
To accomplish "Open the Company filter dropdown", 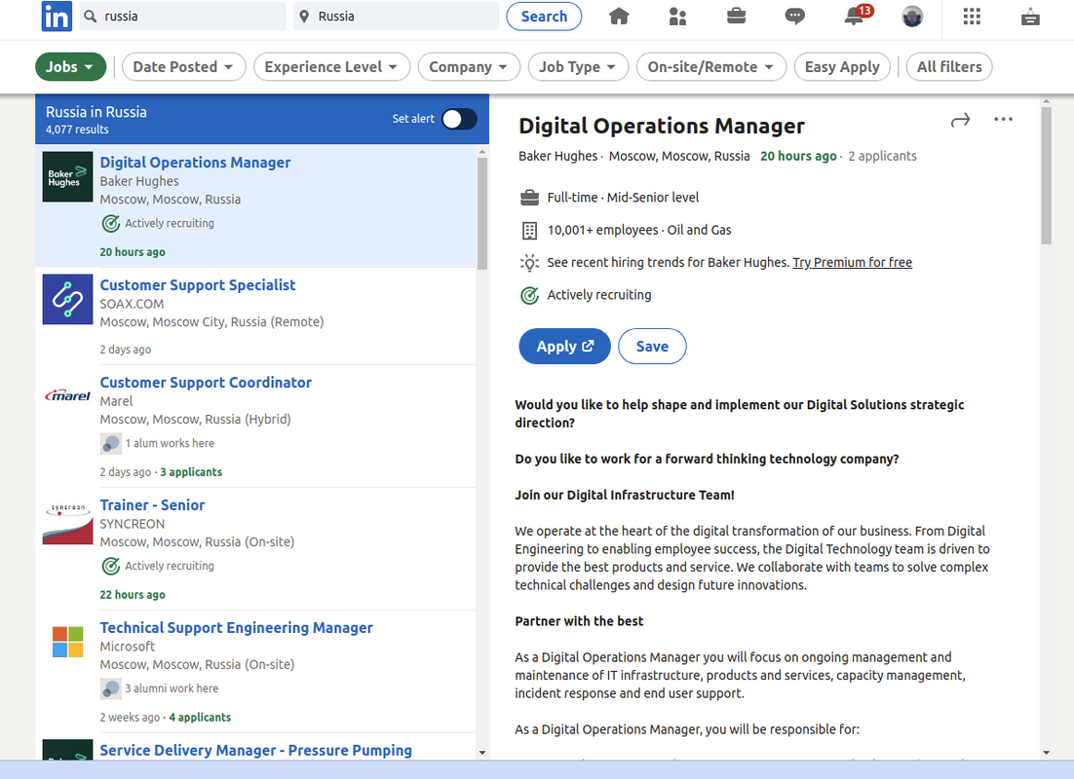I will tap(468, 67).
